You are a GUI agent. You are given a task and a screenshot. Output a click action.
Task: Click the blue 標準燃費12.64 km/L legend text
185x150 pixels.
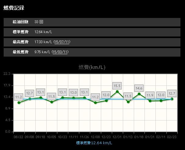pyautogui.click(x=94, y=143)
